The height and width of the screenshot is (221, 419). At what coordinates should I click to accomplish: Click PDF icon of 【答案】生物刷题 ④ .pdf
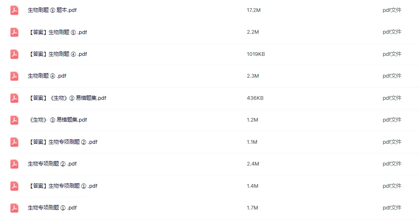(14, 54)
